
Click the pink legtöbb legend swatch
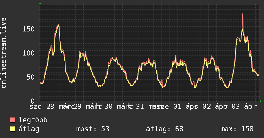coord(12,120)
